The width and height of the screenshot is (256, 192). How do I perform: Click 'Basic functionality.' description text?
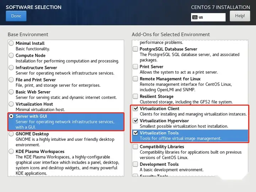(x=33, y=49)
